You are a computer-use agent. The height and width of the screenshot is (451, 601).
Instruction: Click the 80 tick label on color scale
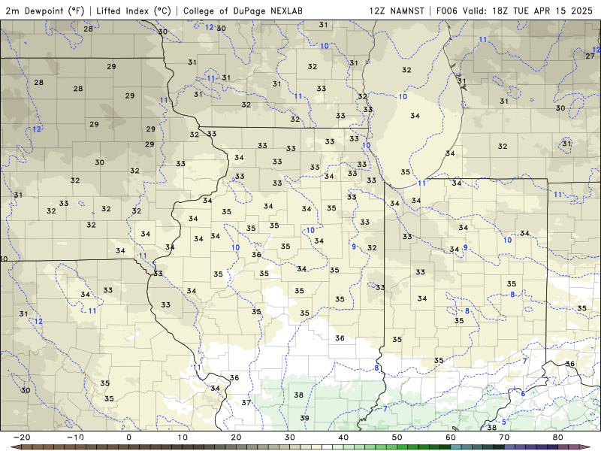coord(558,437)
